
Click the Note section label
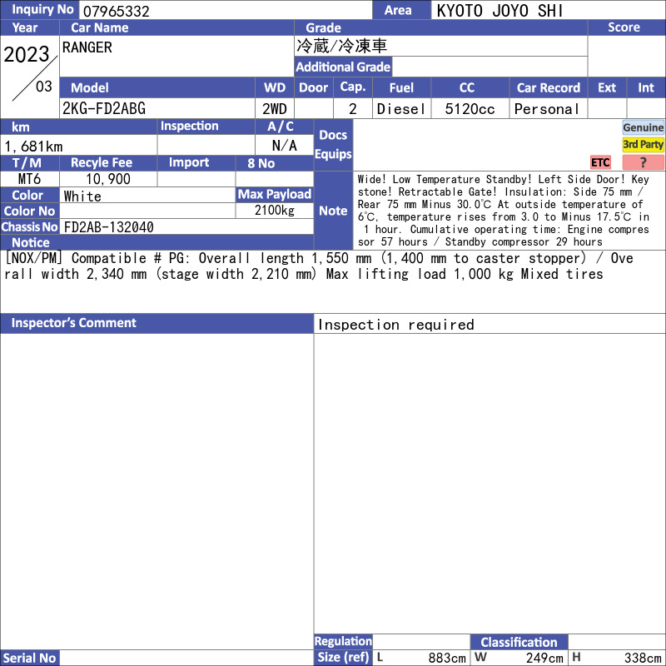click(x=334, y=211)
